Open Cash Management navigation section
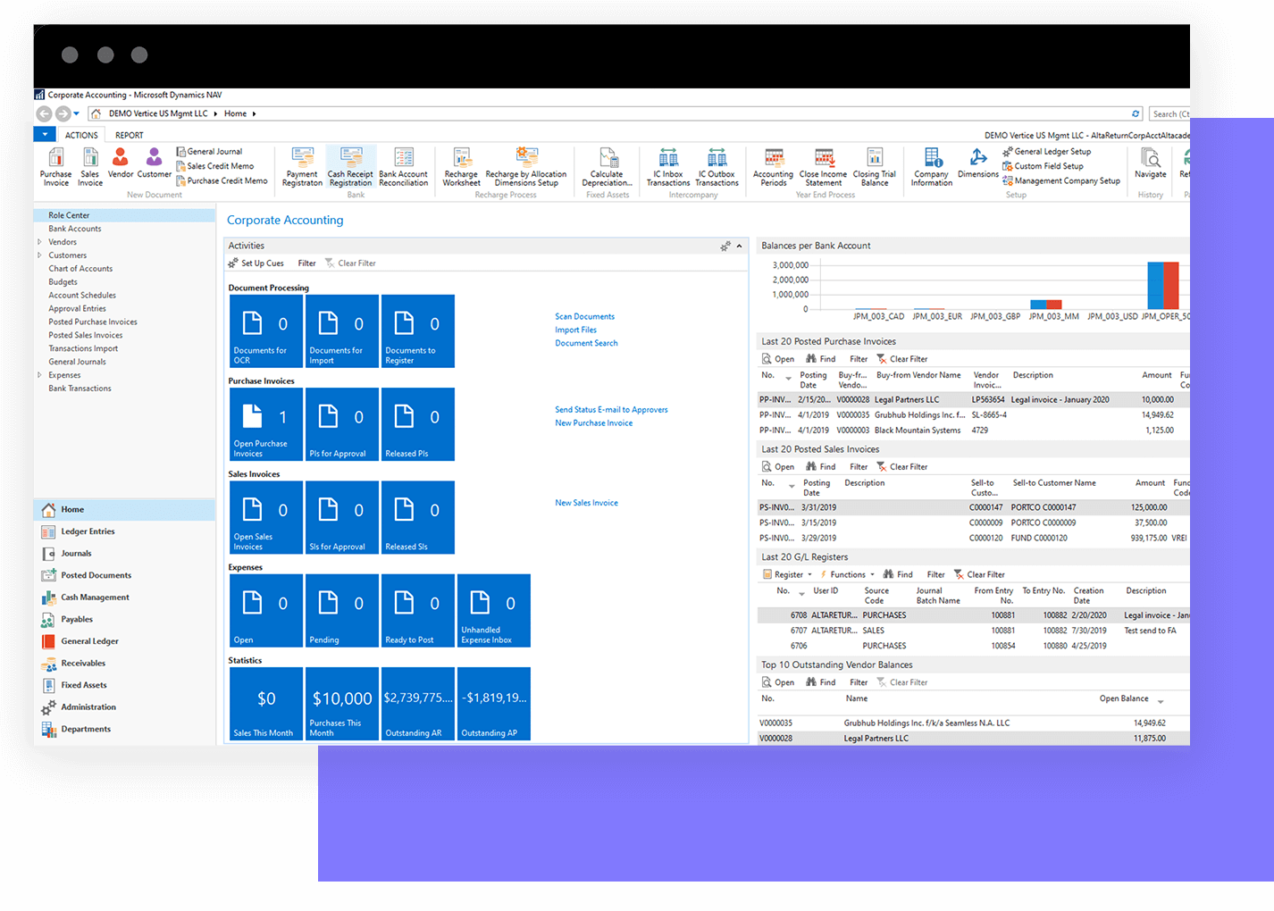1274x911 pixels. pyautogui.click(x=124, y=598)
